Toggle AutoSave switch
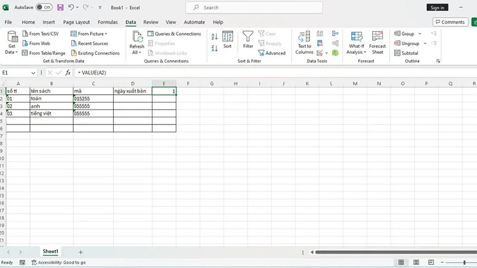 (x=44, y=7)
